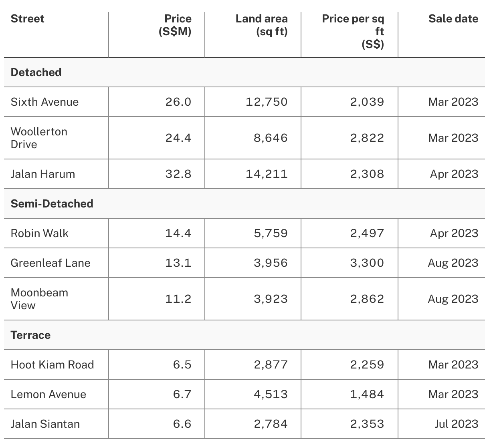Click the Moonbeam View street cell
The image size is (489, 443).
coord(39,299)
